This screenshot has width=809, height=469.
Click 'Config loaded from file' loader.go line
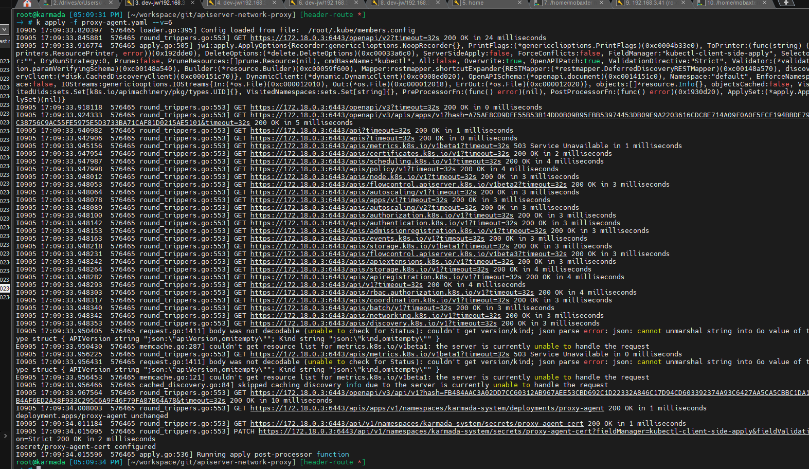tap(215, 30)
